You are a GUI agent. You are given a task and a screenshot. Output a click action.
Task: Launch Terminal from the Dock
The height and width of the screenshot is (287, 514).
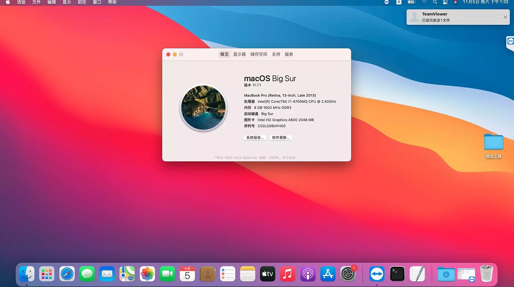[x=397, y=274]
